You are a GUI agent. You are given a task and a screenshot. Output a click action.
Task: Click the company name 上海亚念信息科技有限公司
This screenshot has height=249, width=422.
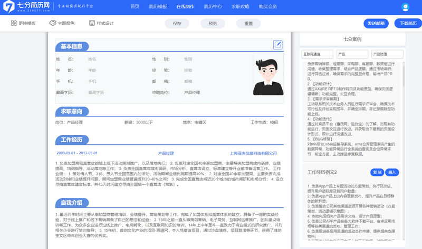point(253,153)
